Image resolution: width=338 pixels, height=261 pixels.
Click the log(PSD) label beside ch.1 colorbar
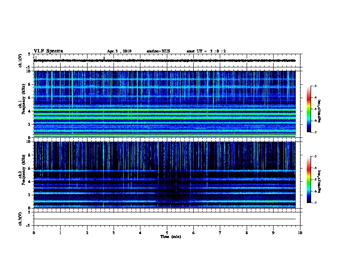pyautogui.click(x=319, y=111)
